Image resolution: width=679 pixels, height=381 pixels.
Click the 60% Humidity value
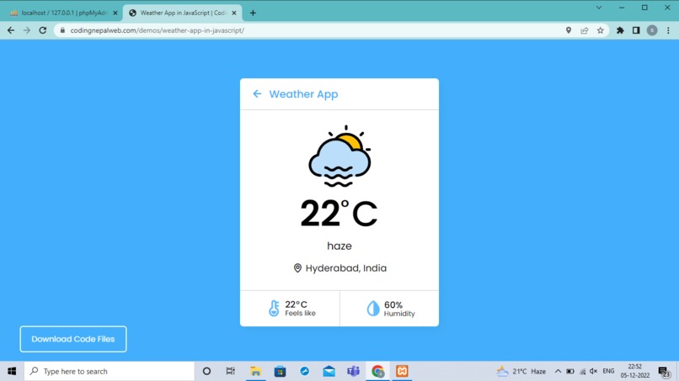[x=393, y=305]
